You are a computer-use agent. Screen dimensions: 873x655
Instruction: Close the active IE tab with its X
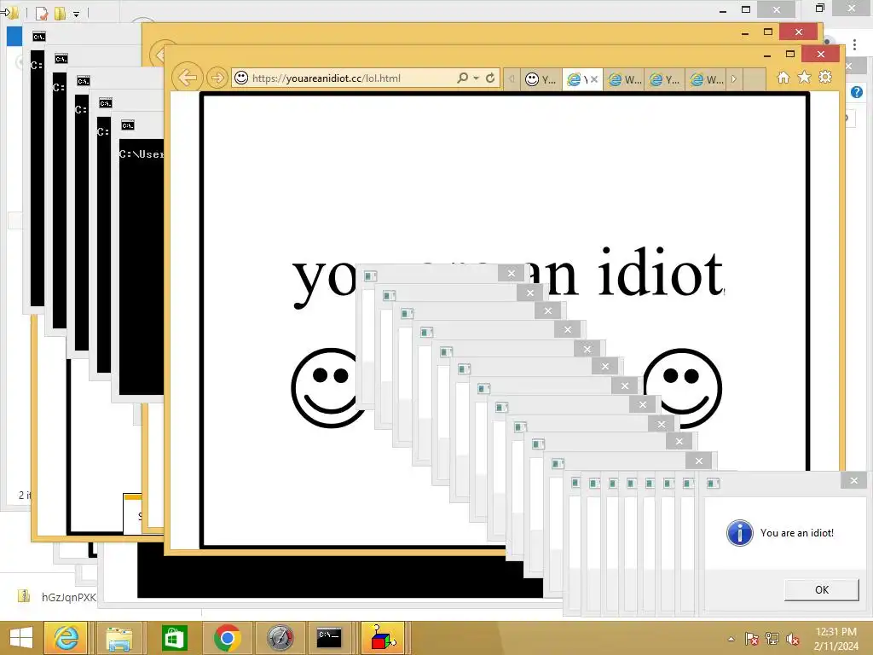pyautogui.click(x=594, y=79)
